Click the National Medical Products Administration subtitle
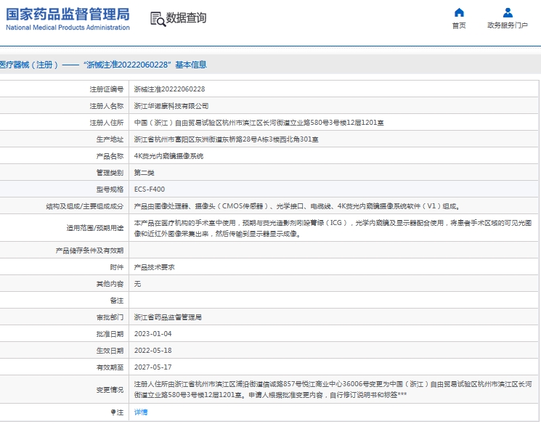 68,28
